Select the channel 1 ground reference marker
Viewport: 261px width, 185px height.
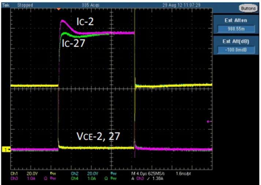coord(5,149)
